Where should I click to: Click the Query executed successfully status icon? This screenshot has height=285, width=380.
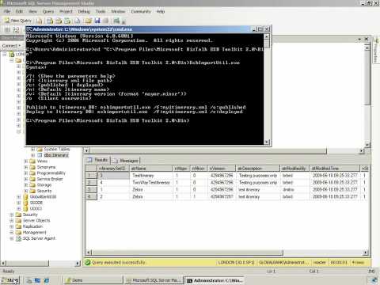click(x=88, y=262)
